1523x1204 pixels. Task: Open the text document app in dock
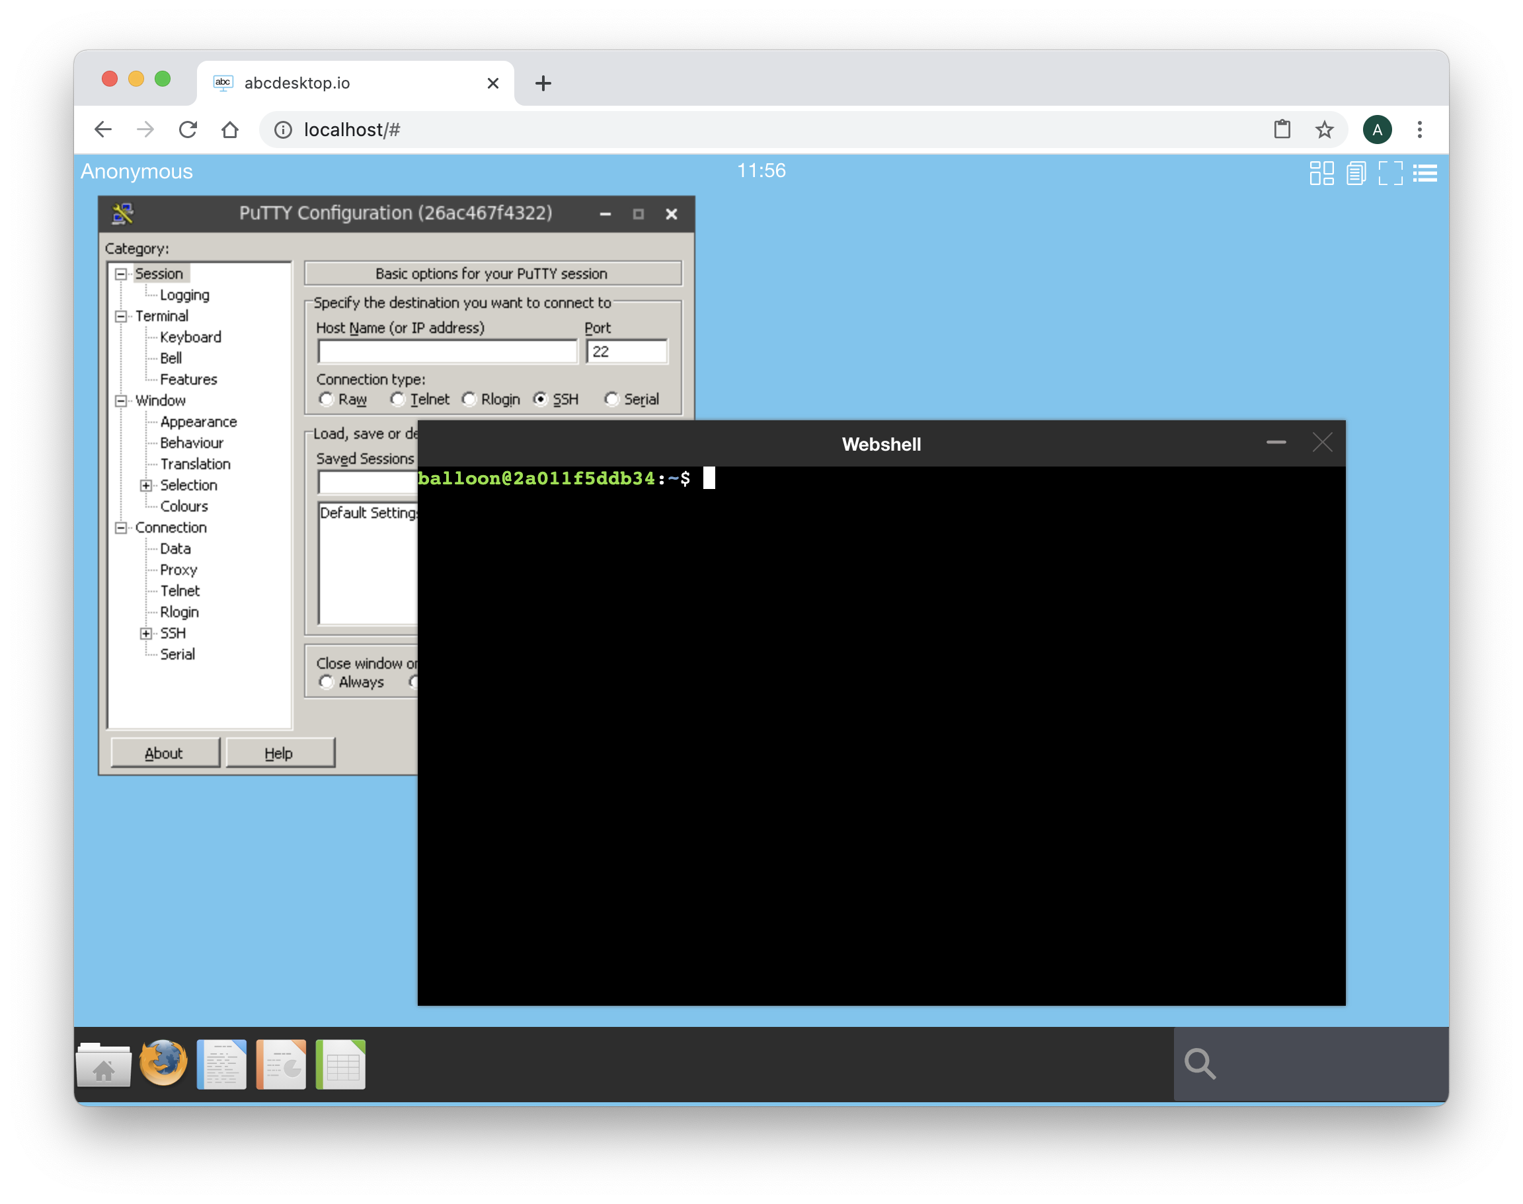(x=221, y=1064)
